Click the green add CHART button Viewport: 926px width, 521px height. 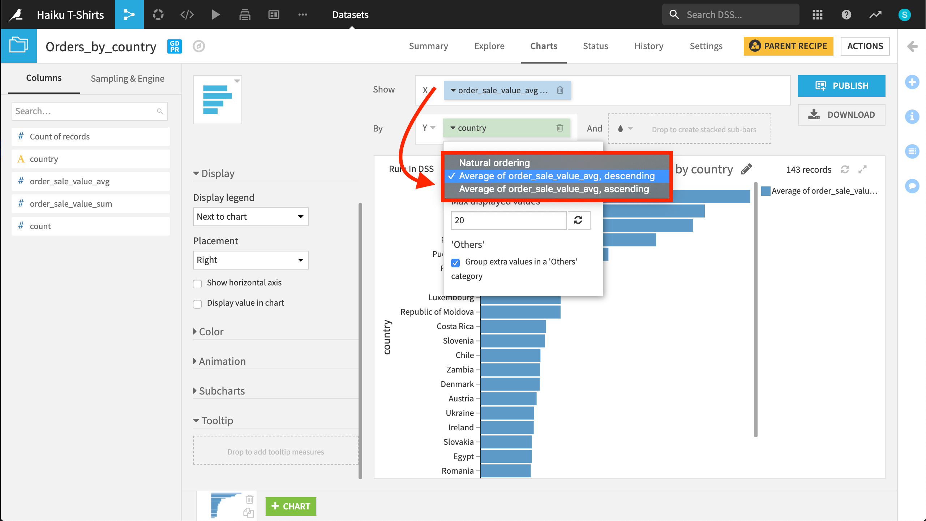[x=291, y=506]
